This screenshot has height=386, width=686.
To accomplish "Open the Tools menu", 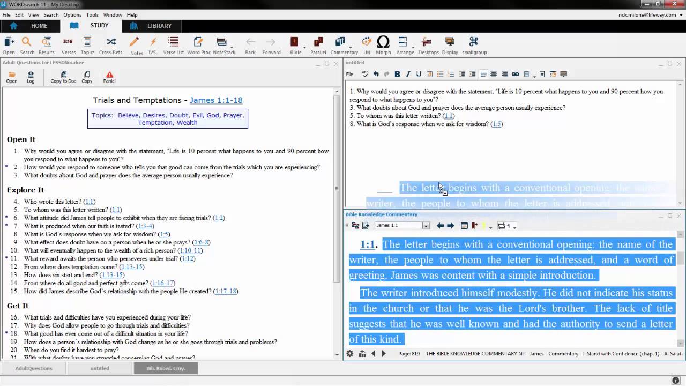I will [92, 15].
